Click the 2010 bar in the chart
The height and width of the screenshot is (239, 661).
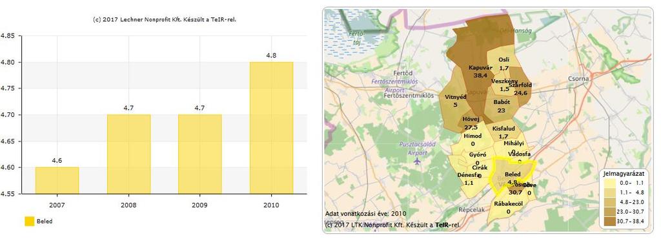[272, 128]
